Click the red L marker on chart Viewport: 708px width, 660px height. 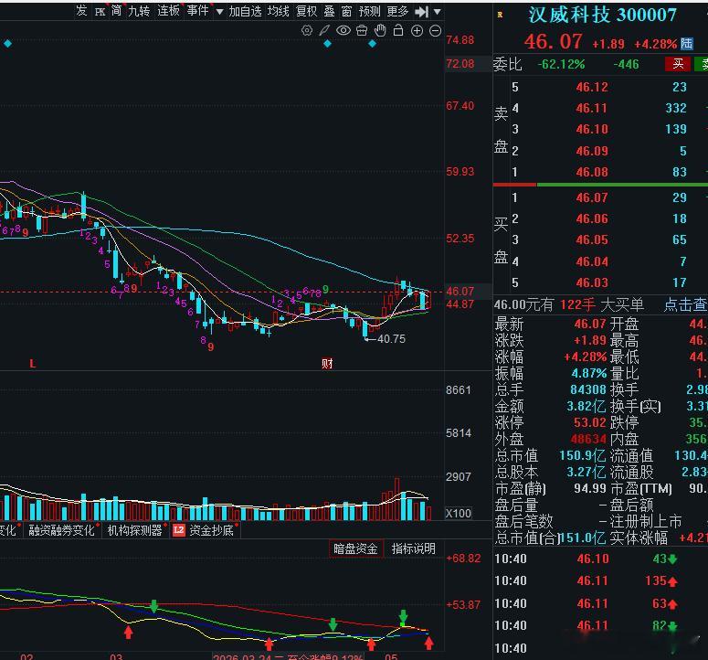(32, 363)
